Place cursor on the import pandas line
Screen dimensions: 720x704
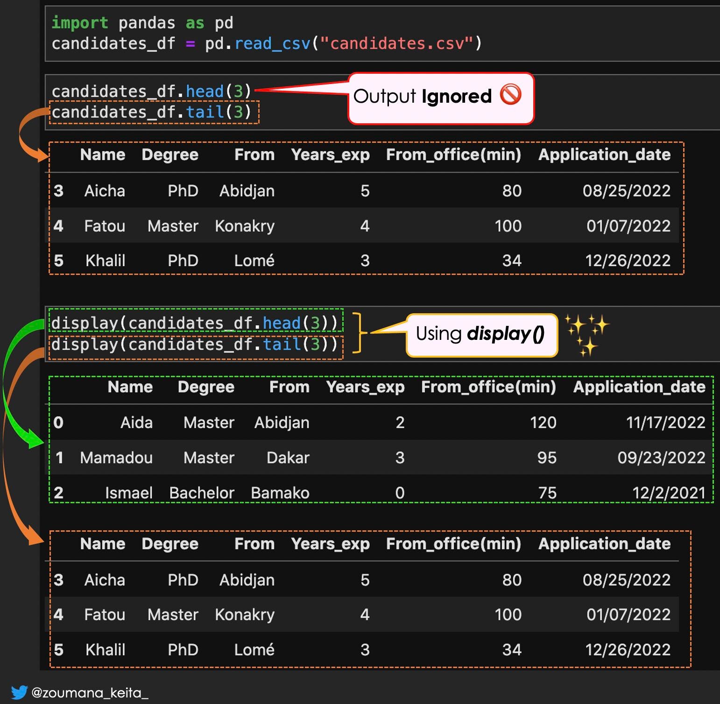pos(142,23)
